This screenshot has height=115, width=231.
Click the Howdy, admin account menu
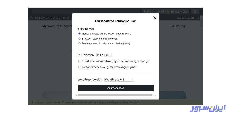(x=186, y=18)
